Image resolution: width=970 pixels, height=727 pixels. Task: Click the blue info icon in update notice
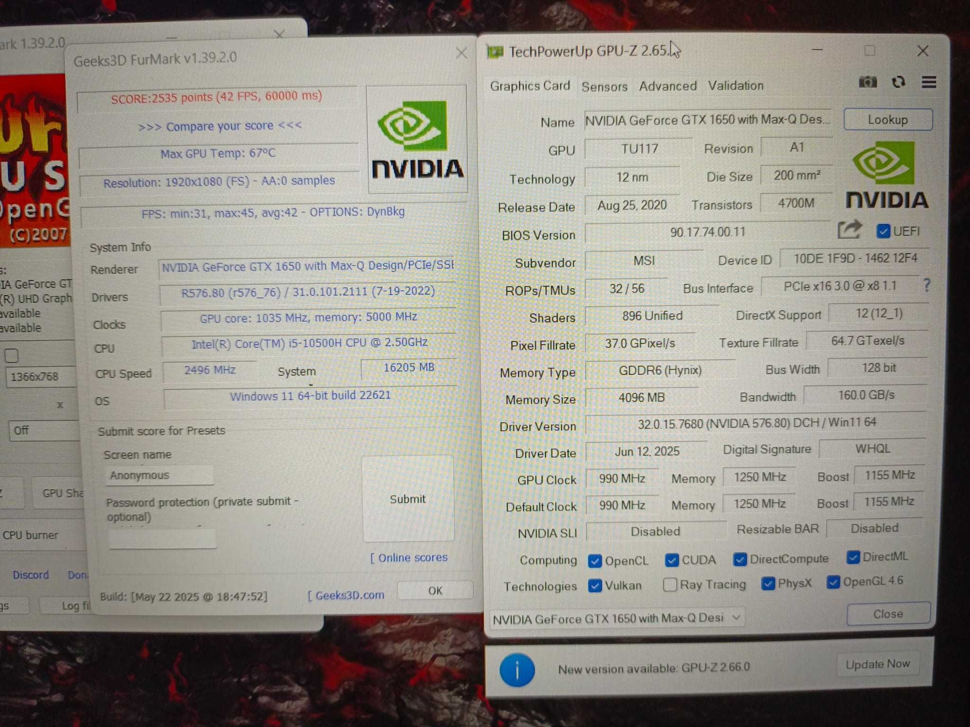click(x=517, y=670)
